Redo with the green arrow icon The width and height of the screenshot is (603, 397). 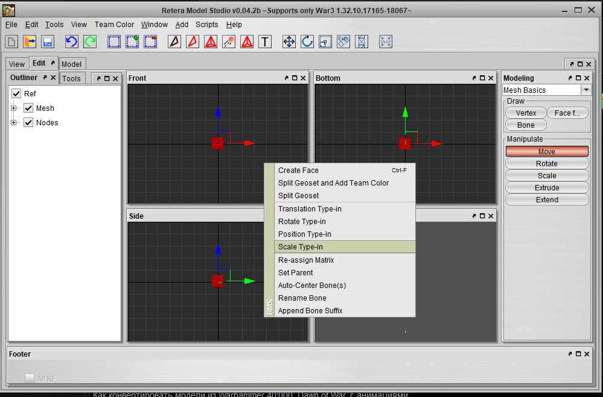[90, 42]
